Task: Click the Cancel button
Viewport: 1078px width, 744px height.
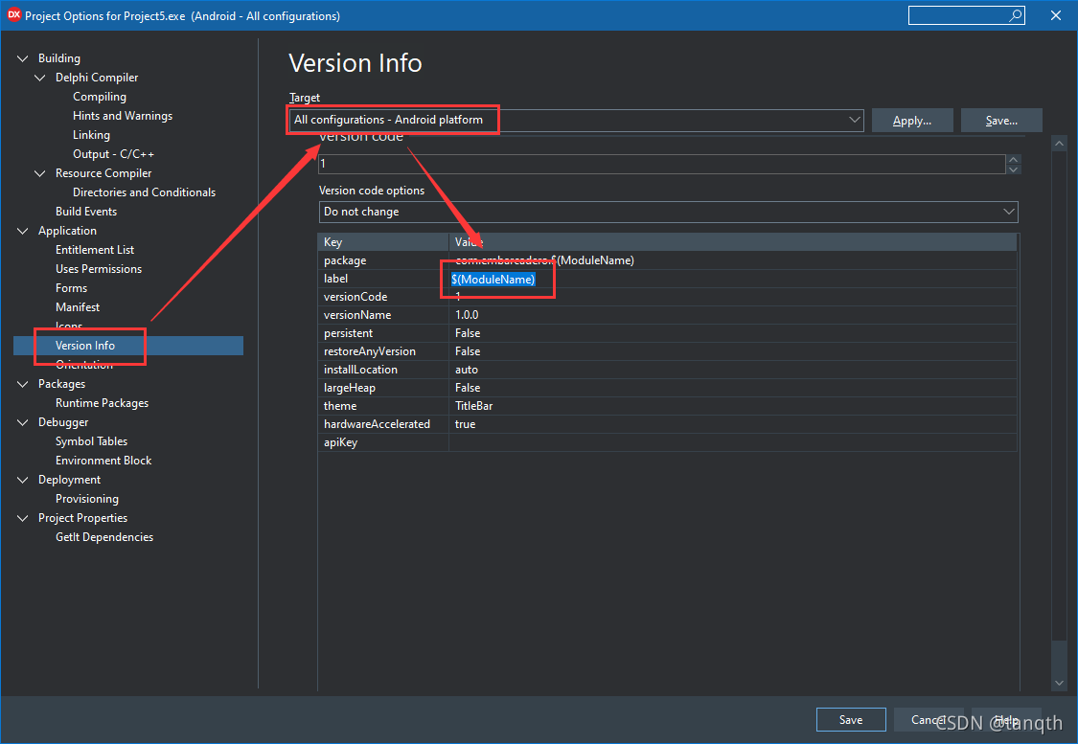Action: (929, 719)
